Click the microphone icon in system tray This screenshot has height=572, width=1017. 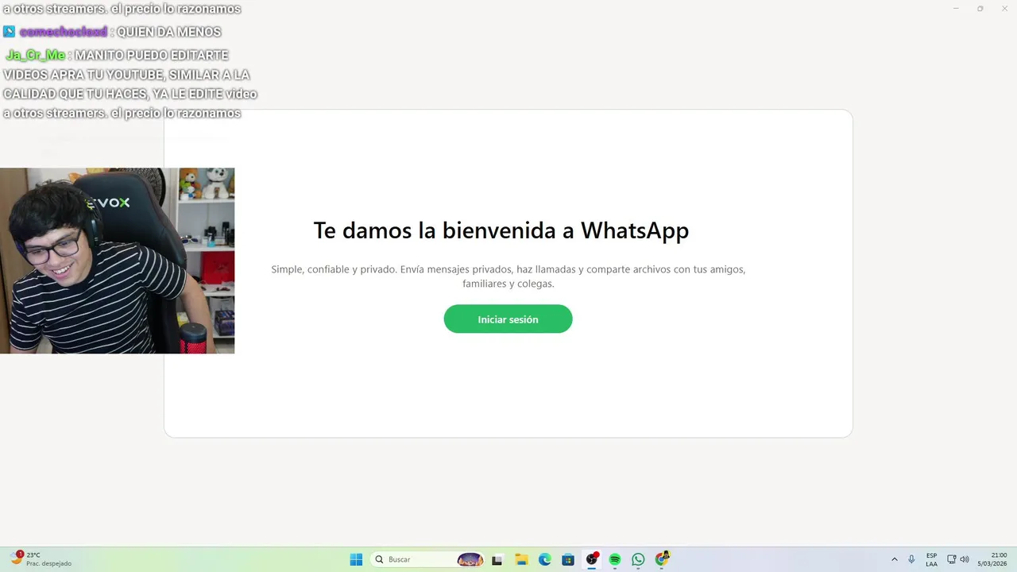(911, 559)
